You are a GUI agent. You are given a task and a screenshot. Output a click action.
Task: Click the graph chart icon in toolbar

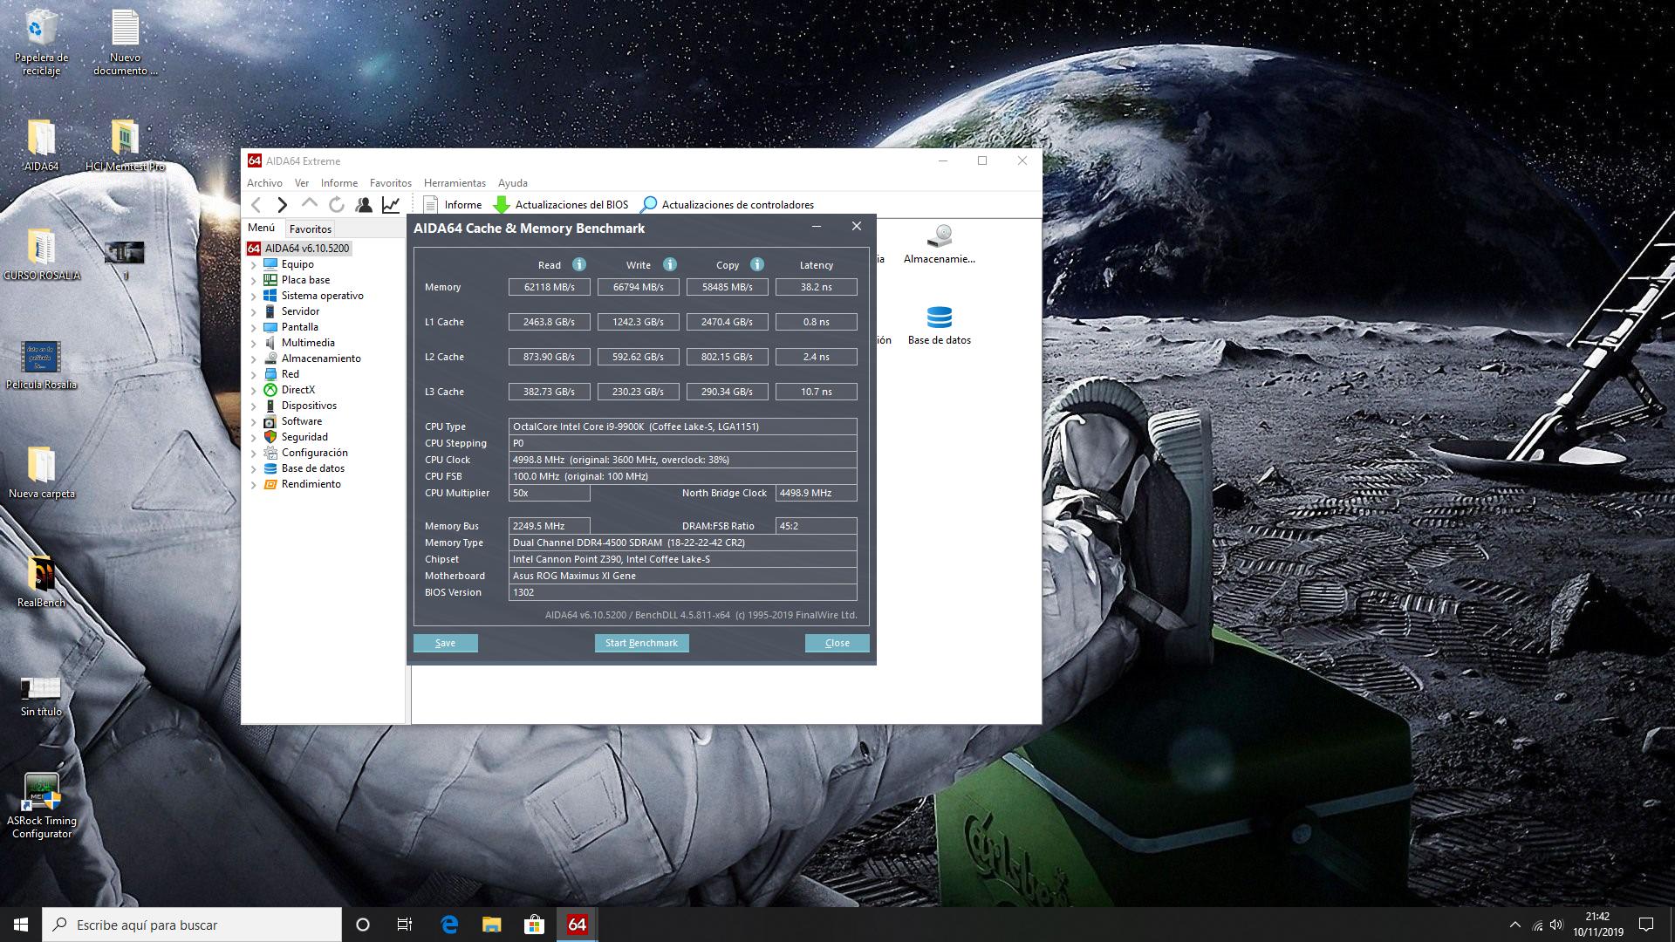(391, 205)
